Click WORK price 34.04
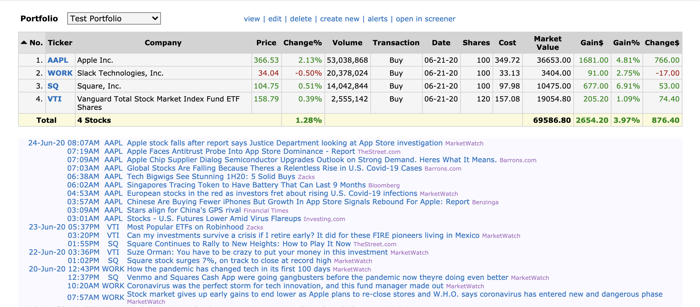 pyautogui.click(x=269, y=73)
